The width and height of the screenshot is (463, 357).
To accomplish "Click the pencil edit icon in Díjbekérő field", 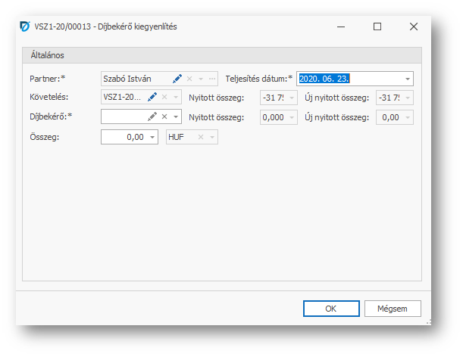I will tap(152, 116).
